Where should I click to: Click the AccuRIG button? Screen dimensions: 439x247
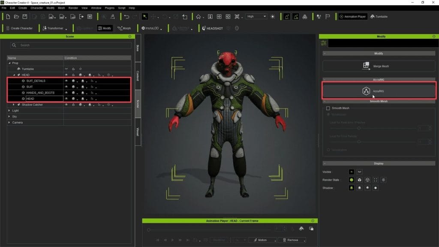(379, 90)
